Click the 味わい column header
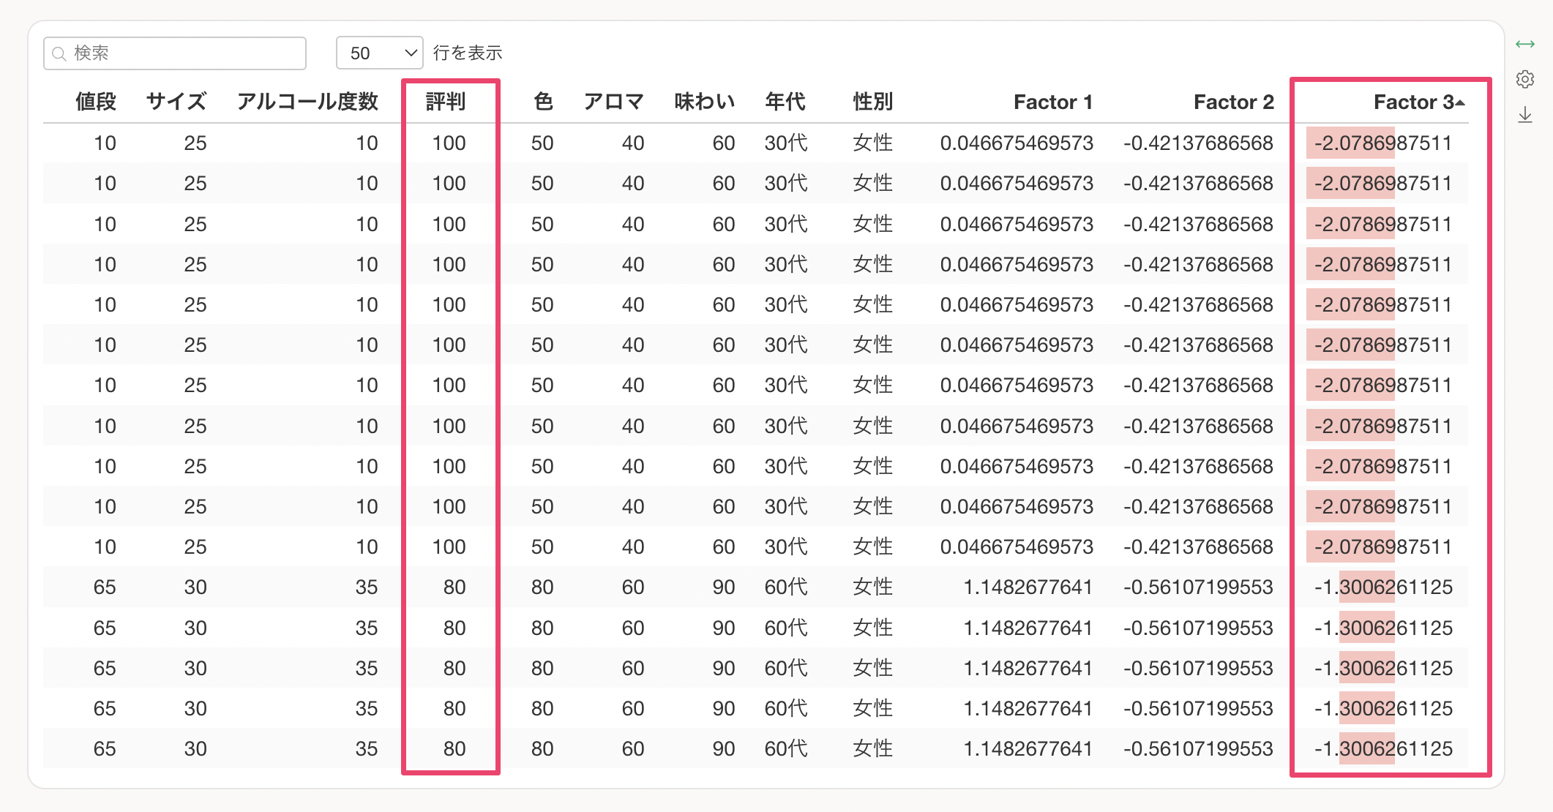 (x=704, y=102)
